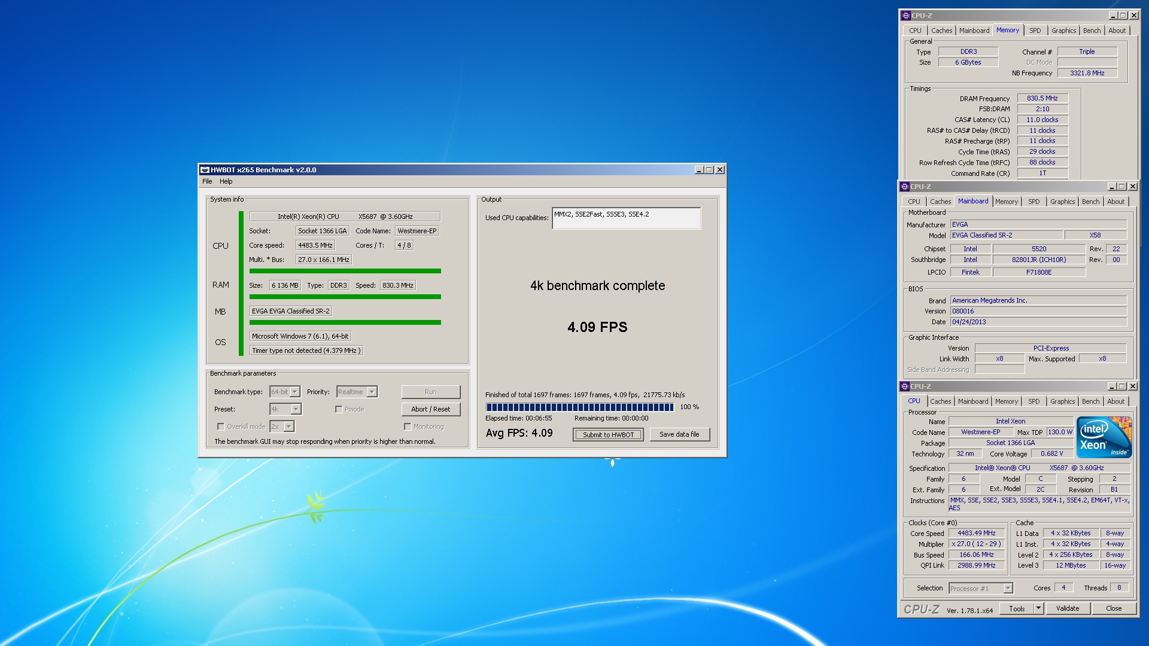Minimize the CPU-Z Mainboard window
This screenshot has width=1149, height=646.
click(1111, 187)
